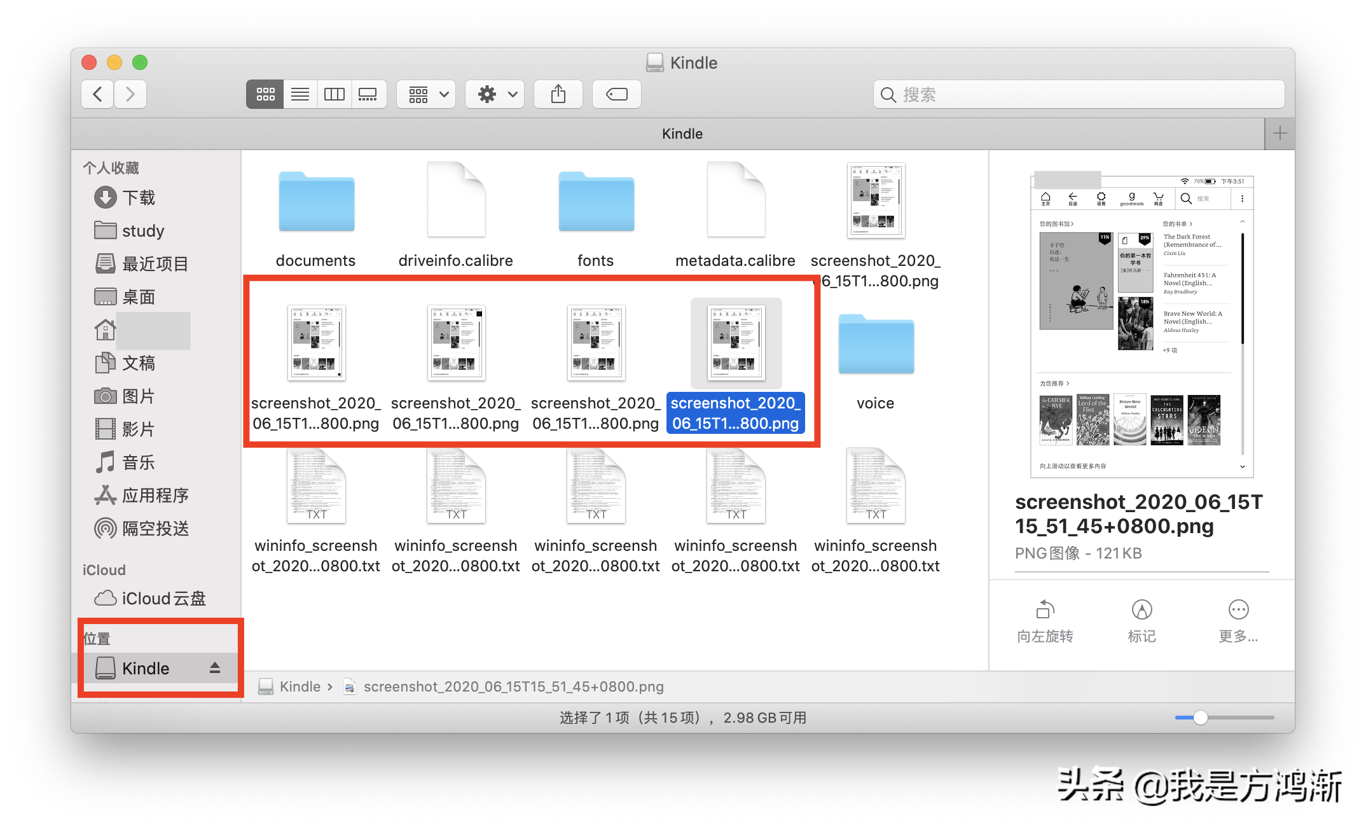
Task: Open a new tab with the plus button
Action: [x=1280, y=134]
